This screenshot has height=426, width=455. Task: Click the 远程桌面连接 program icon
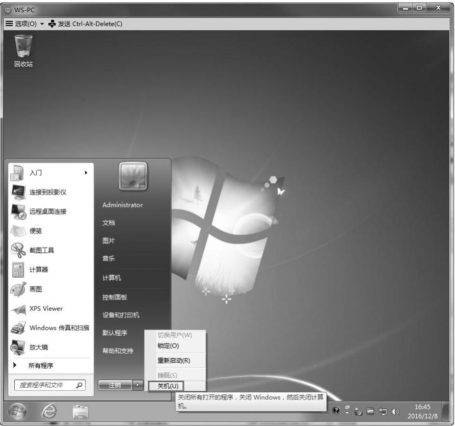18,211
